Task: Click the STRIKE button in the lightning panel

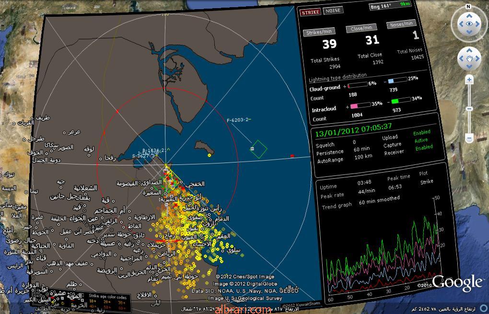Action: (310, 12)
